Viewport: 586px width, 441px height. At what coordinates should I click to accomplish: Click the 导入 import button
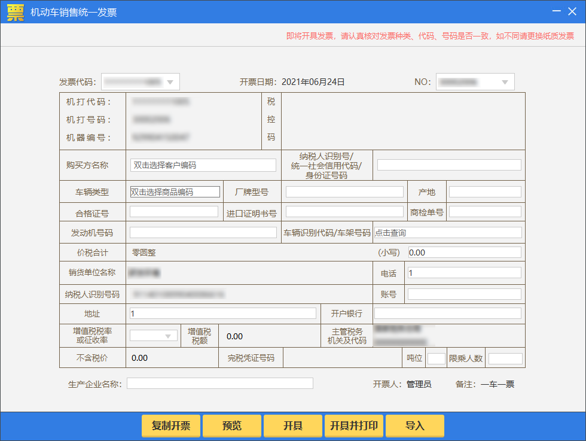(415, 426)
